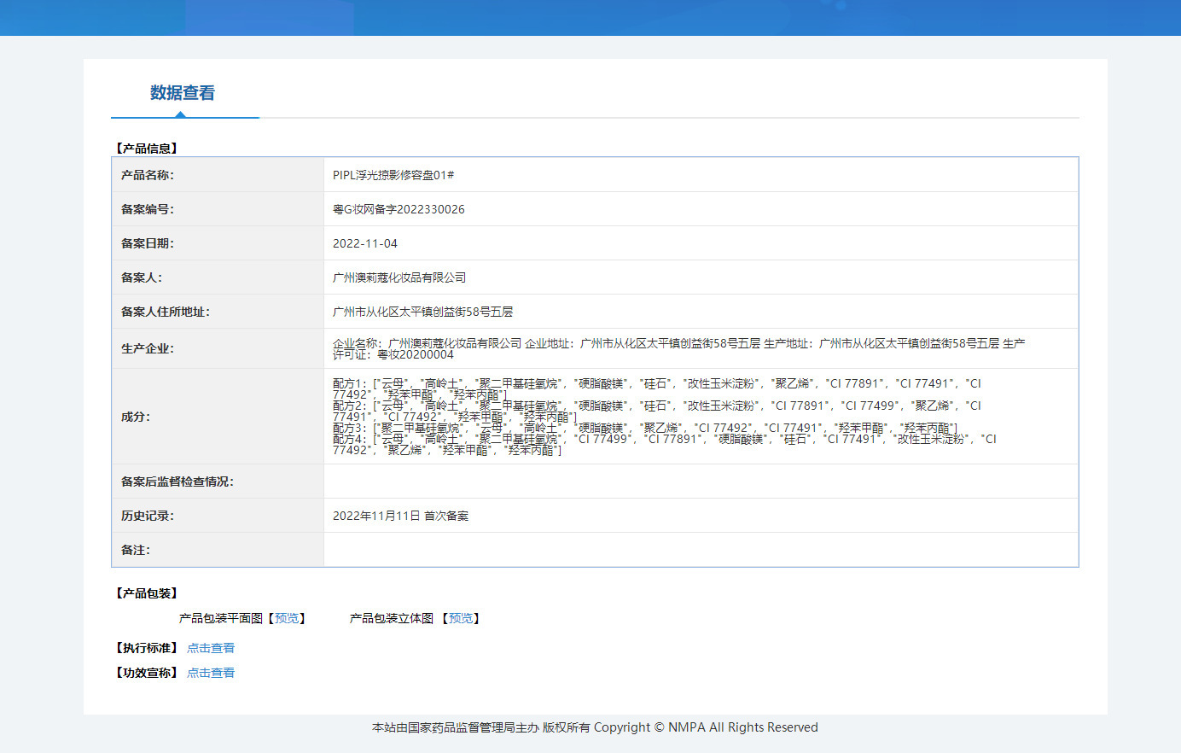Screen dimensions: 1181x753
Task: Select the 数据查看 tab
Action: (183, 93)
